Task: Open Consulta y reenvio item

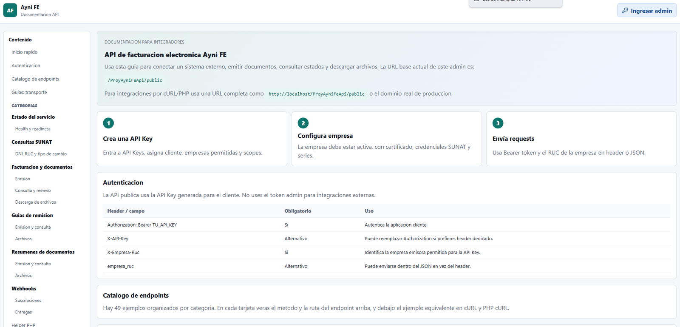Action: pyautogui.click(x=33, y=191)
